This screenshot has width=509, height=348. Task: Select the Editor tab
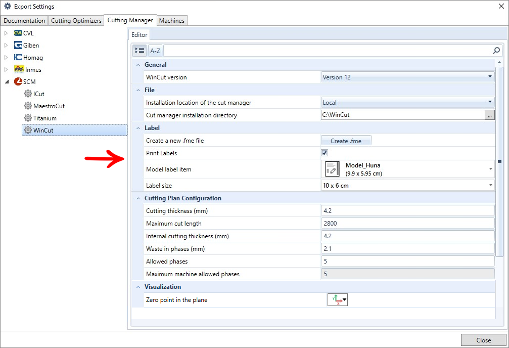tap(140, 35)
